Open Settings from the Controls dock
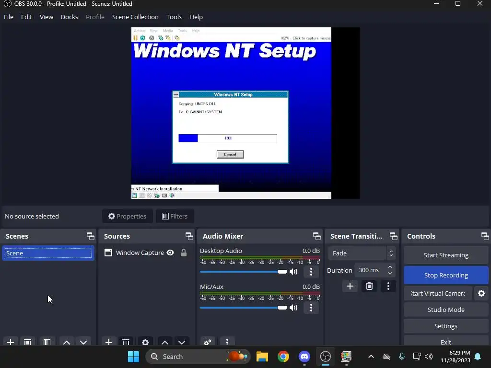491x368 pixels. pyautogui.click(x=446, y=326)
